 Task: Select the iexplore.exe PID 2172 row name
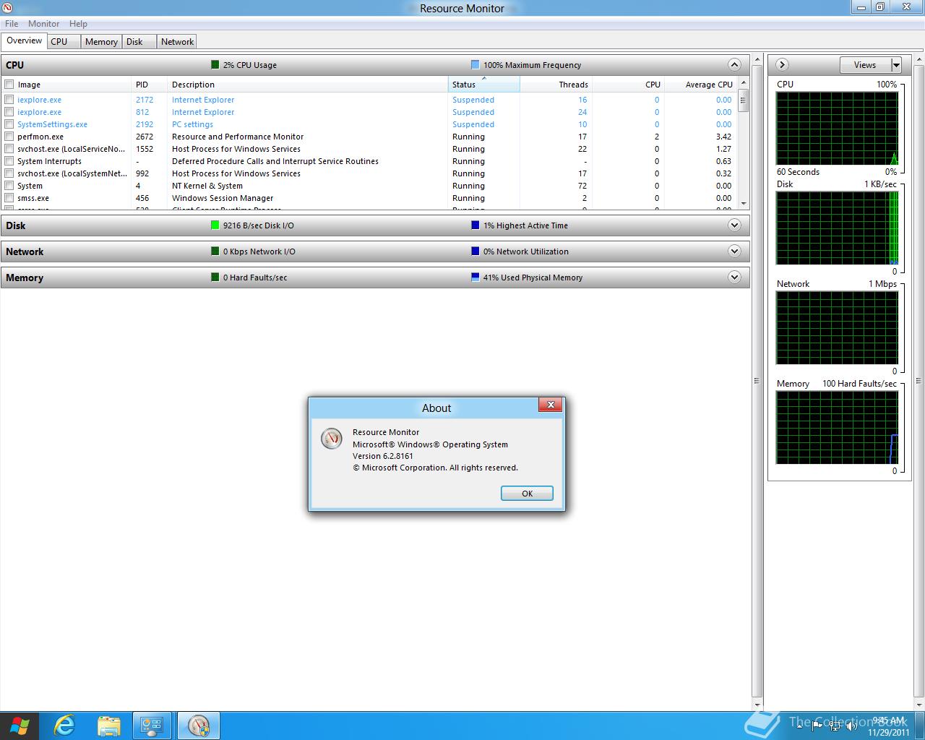39,100
